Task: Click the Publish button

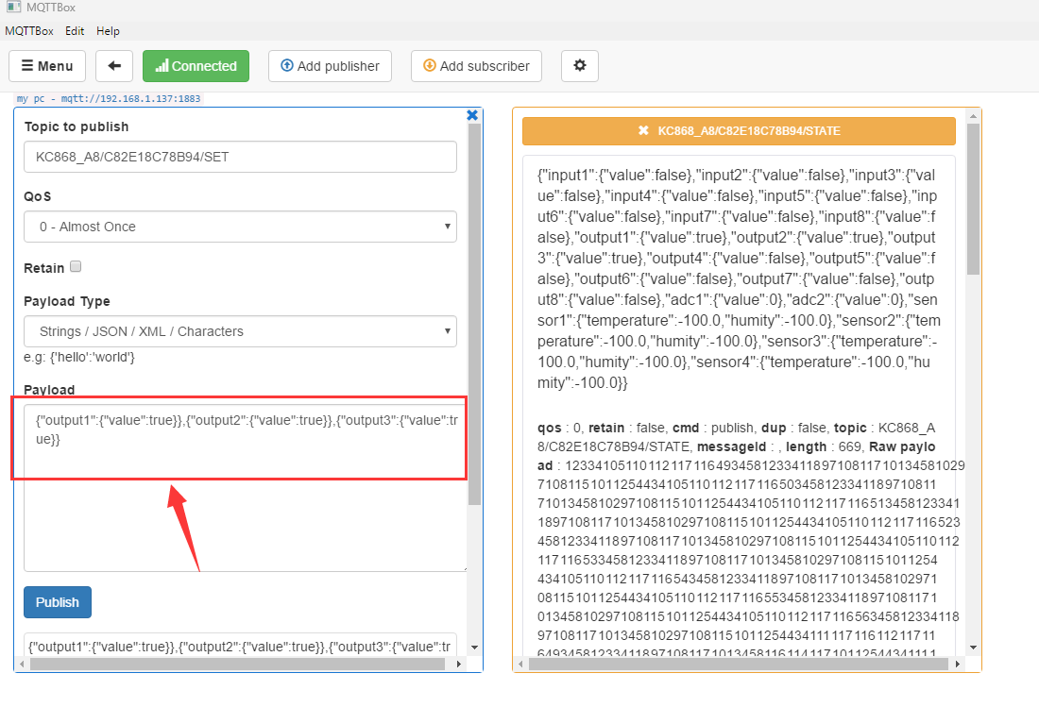Action: 58,602
